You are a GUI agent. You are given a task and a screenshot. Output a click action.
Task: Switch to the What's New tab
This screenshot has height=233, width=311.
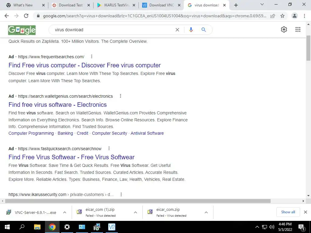point(23,5)
